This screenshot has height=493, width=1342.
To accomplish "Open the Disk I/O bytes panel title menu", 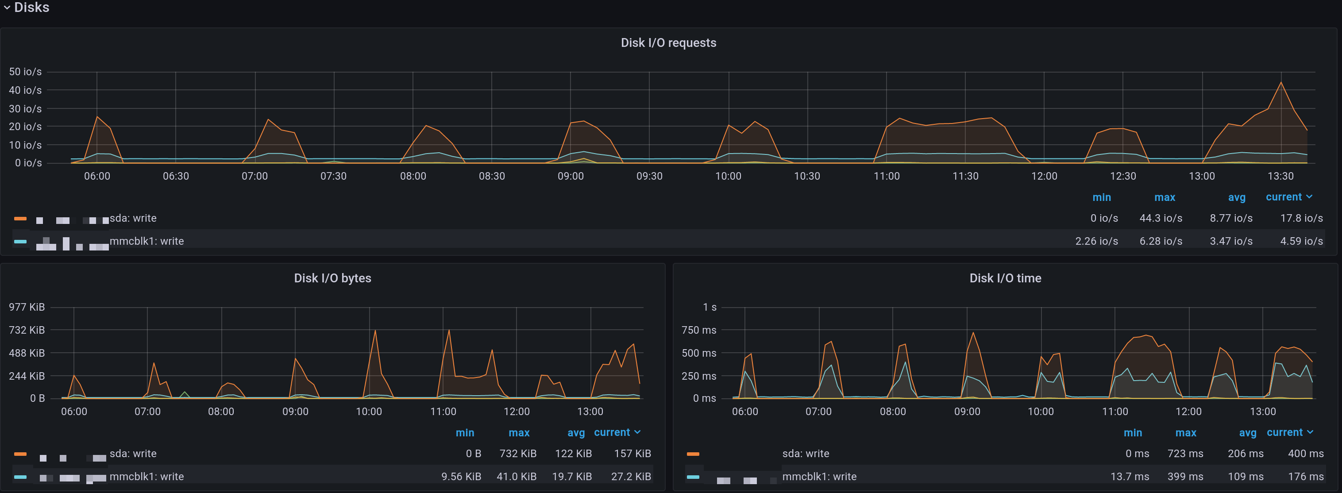I will 332,278.
